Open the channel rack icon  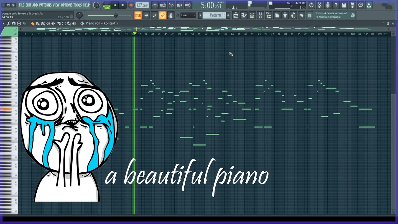point(252,15)
